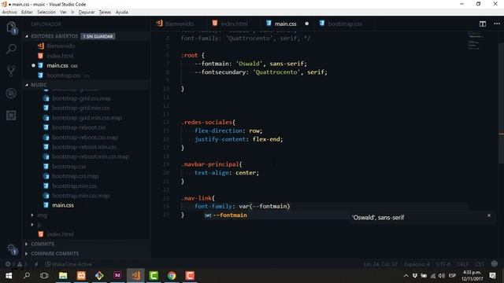Viewport: 504px width, 283px height.
Task: Open Bienvenido in open editors list
Action: [x=61, y=46]
